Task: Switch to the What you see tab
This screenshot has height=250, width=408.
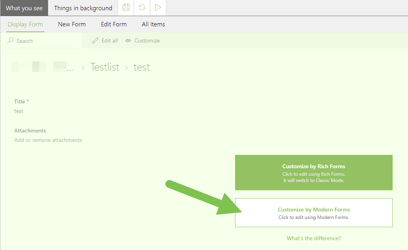Action: [24, 8]
